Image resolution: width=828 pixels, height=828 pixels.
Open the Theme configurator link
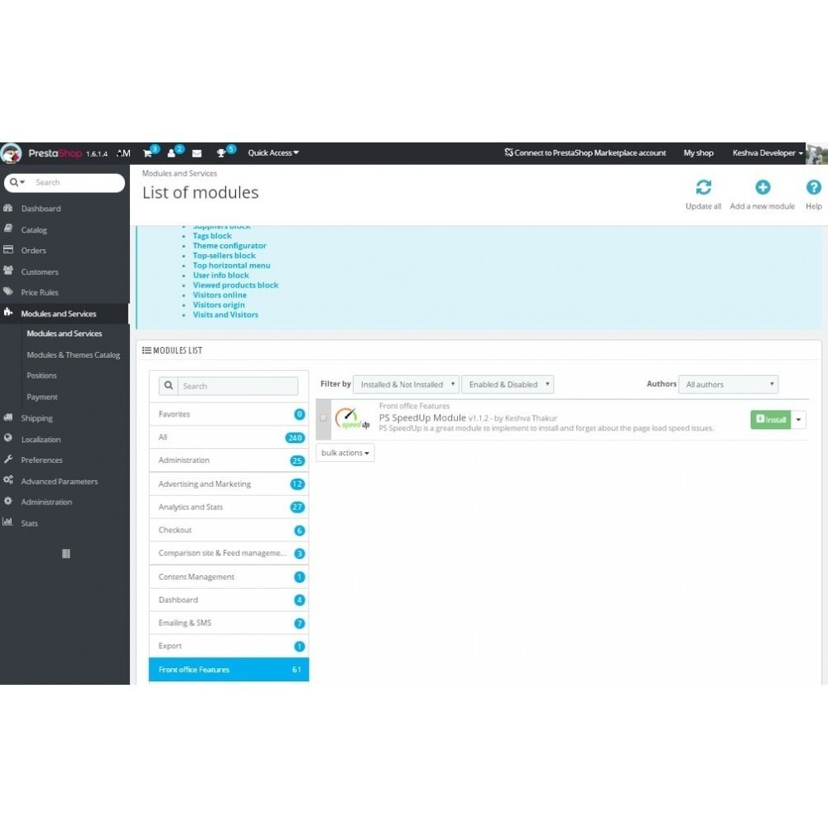[x=229, y=246]
